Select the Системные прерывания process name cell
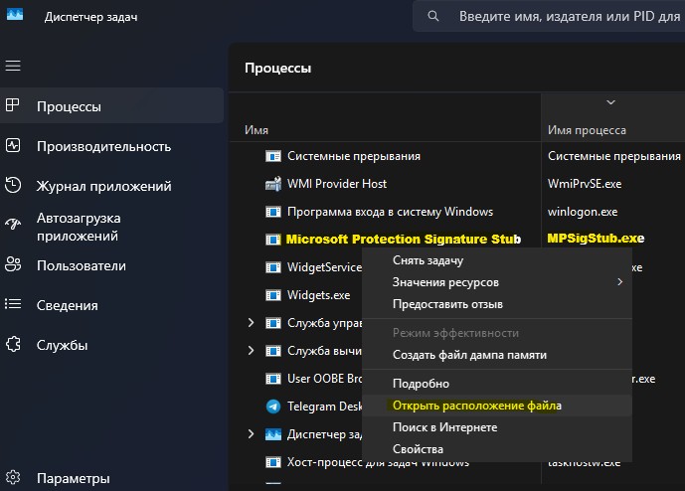The height and width of the screenshot is (491, 685). click(613, 156)
